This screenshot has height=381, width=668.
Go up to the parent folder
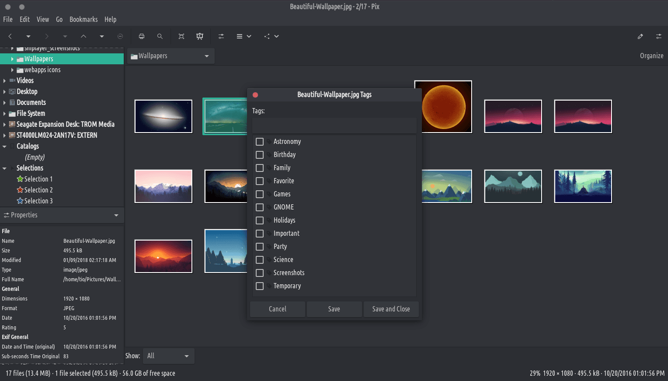pos(83,36)
